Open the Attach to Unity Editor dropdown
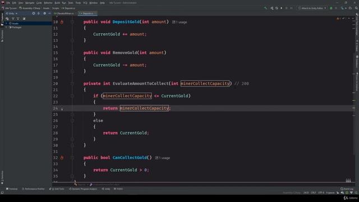359x202 pixels. tap(312, 8)
